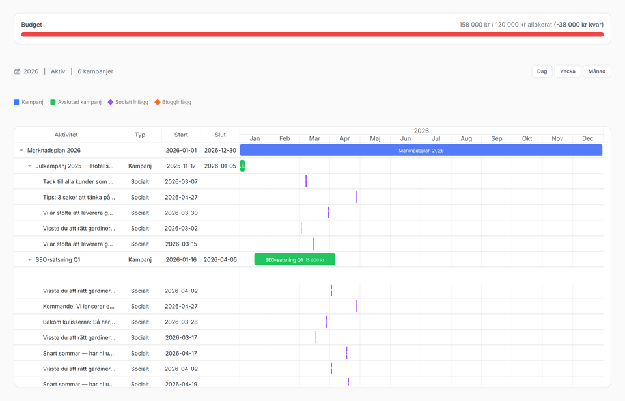Viewport: 625px width, 401px height.
Task: Click the green Julkampanj bar in January
Action: coord(242,166)
